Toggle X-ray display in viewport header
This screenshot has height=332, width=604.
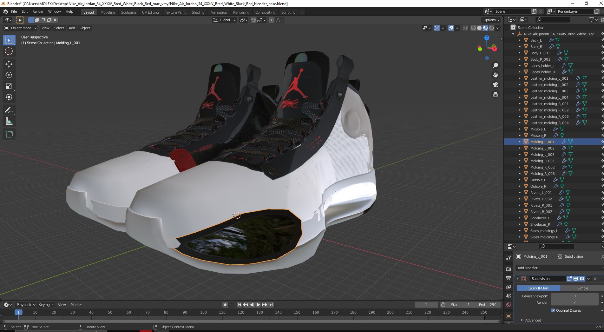click(x=465, y=28)
